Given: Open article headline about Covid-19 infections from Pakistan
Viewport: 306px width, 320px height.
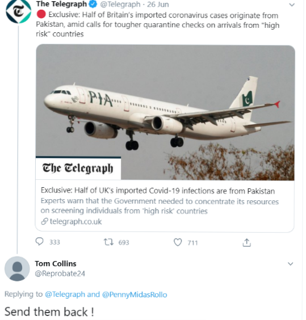Looking at the screenshot, I should click(x=157, y=191).
